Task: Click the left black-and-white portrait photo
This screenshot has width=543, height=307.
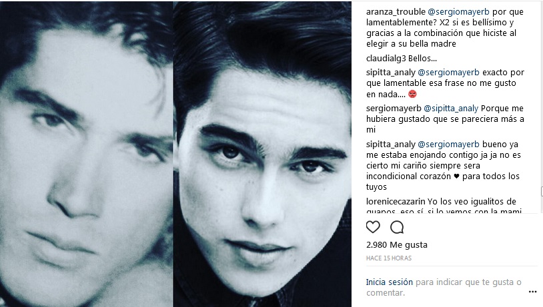Action: click(x=86, y=153)
